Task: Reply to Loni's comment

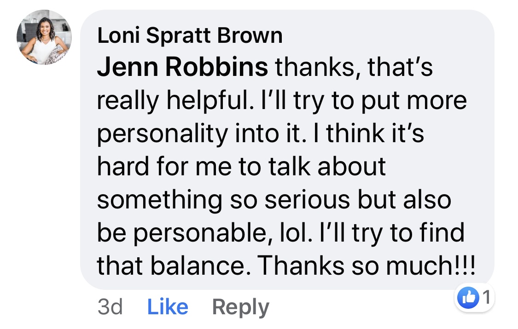Action: tap(240, 307)
